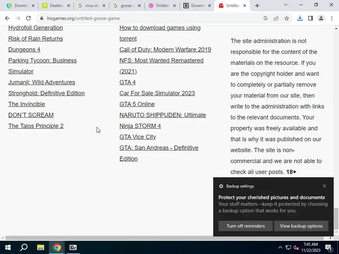The width and height of the screenshot is (339, 254).
Task: Open Call of Duty: Modern Warfare 2019
Action: tap(166, 50)
